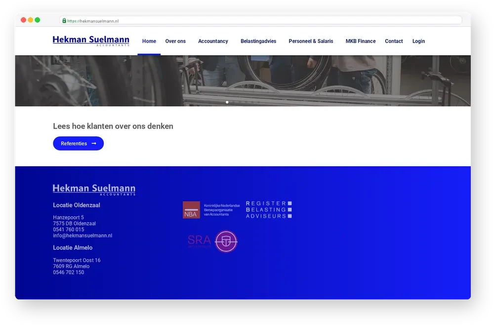Click the green padlock security icon

pos(64,20)
